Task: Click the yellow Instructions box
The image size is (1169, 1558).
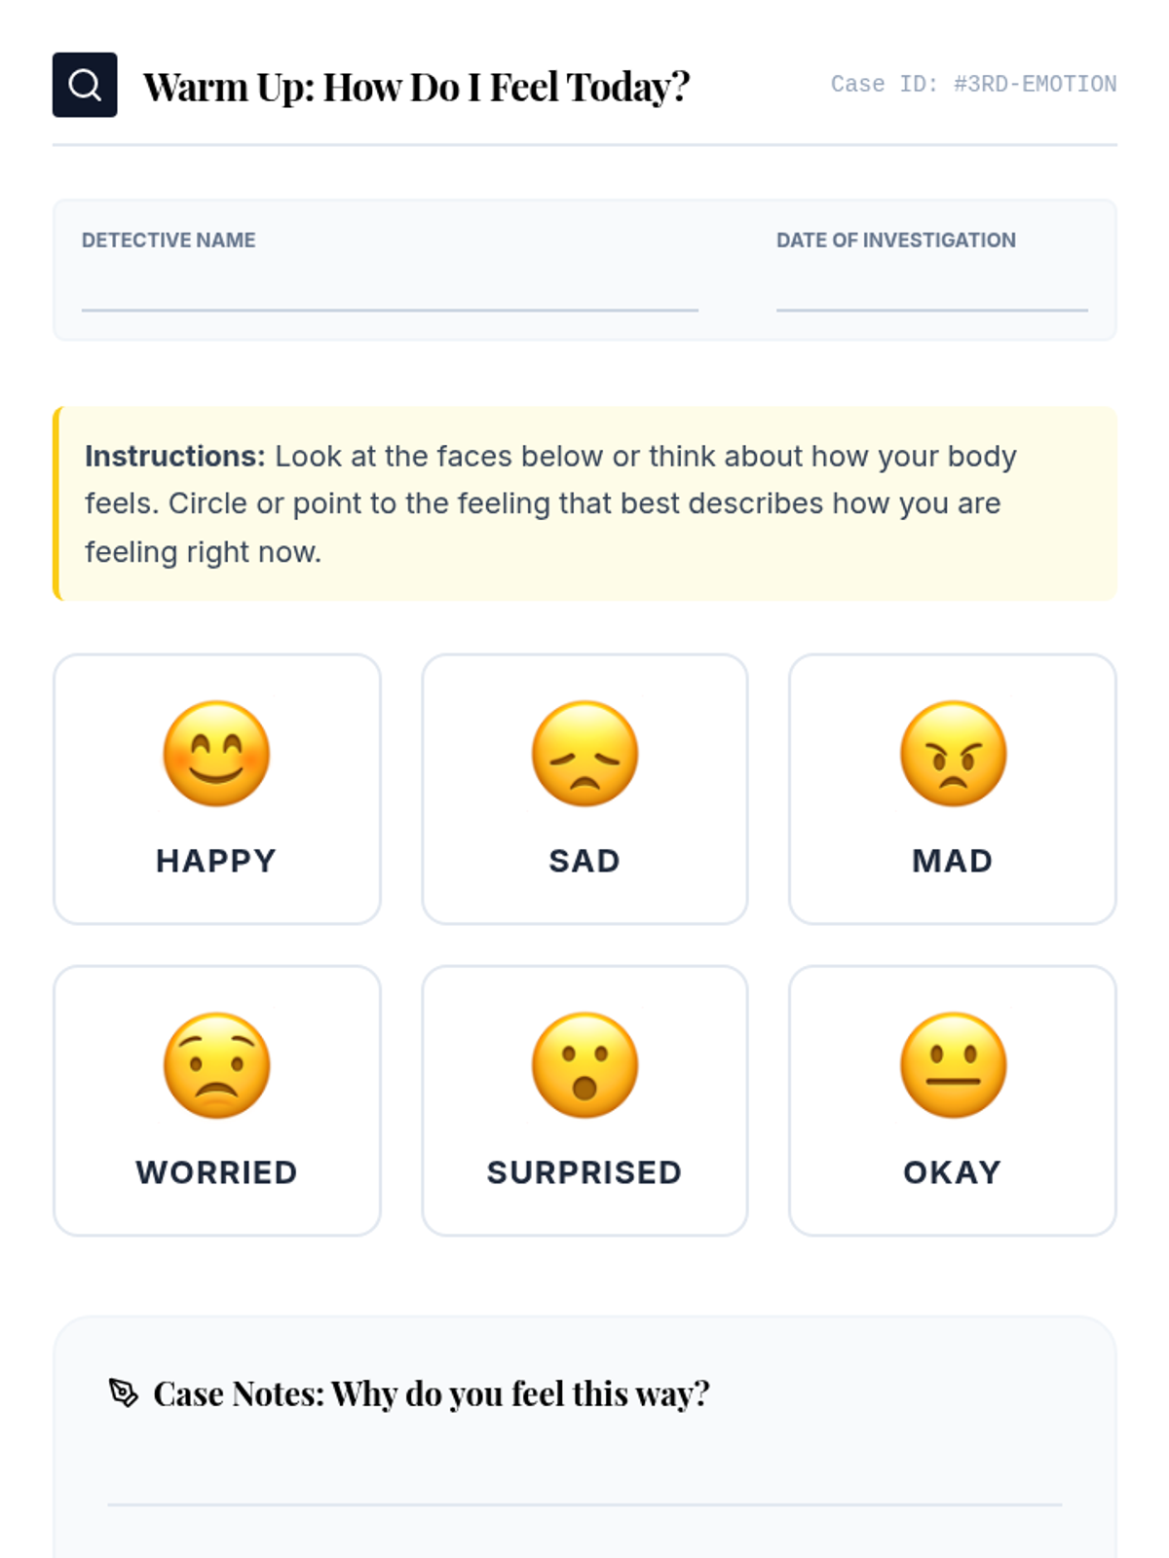Action: pos(584,503)
